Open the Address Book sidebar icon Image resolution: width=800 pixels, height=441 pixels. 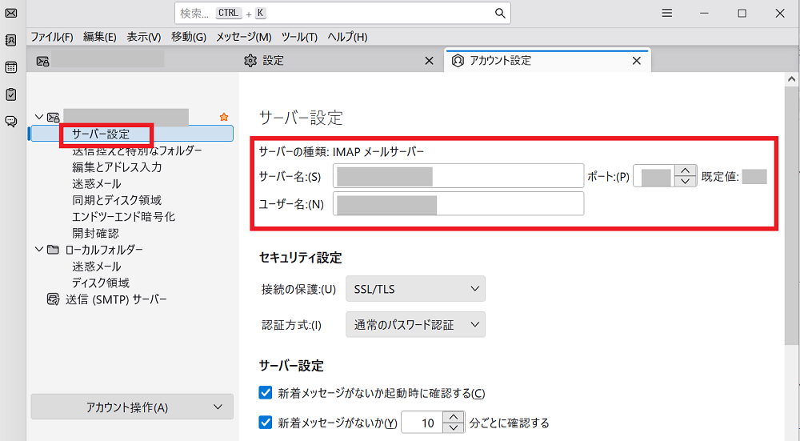pos(11,40)
